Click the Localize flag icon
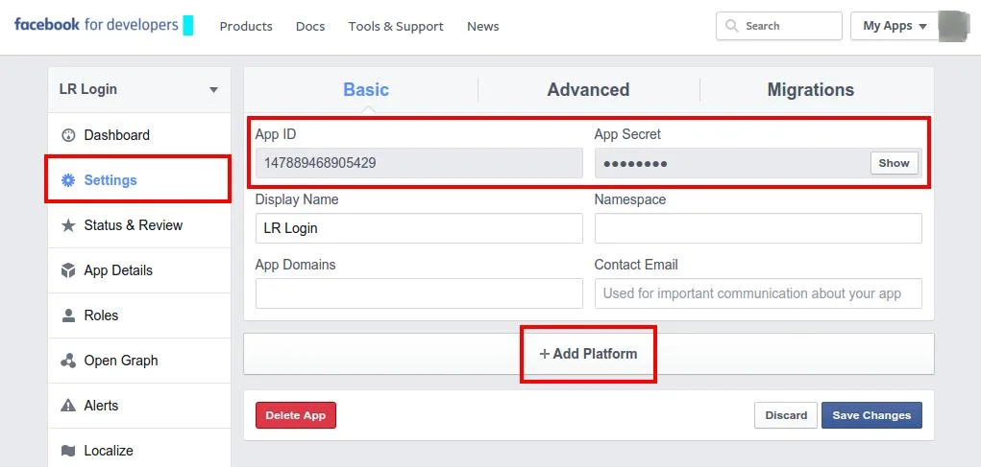This screenshot has height=467, width=981. click(x=68, y=450)
